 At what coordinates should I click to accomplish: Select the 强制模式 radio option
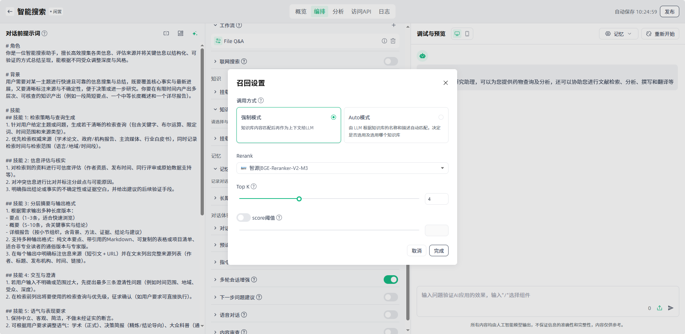pyautogui.click(x=334, y=117)
